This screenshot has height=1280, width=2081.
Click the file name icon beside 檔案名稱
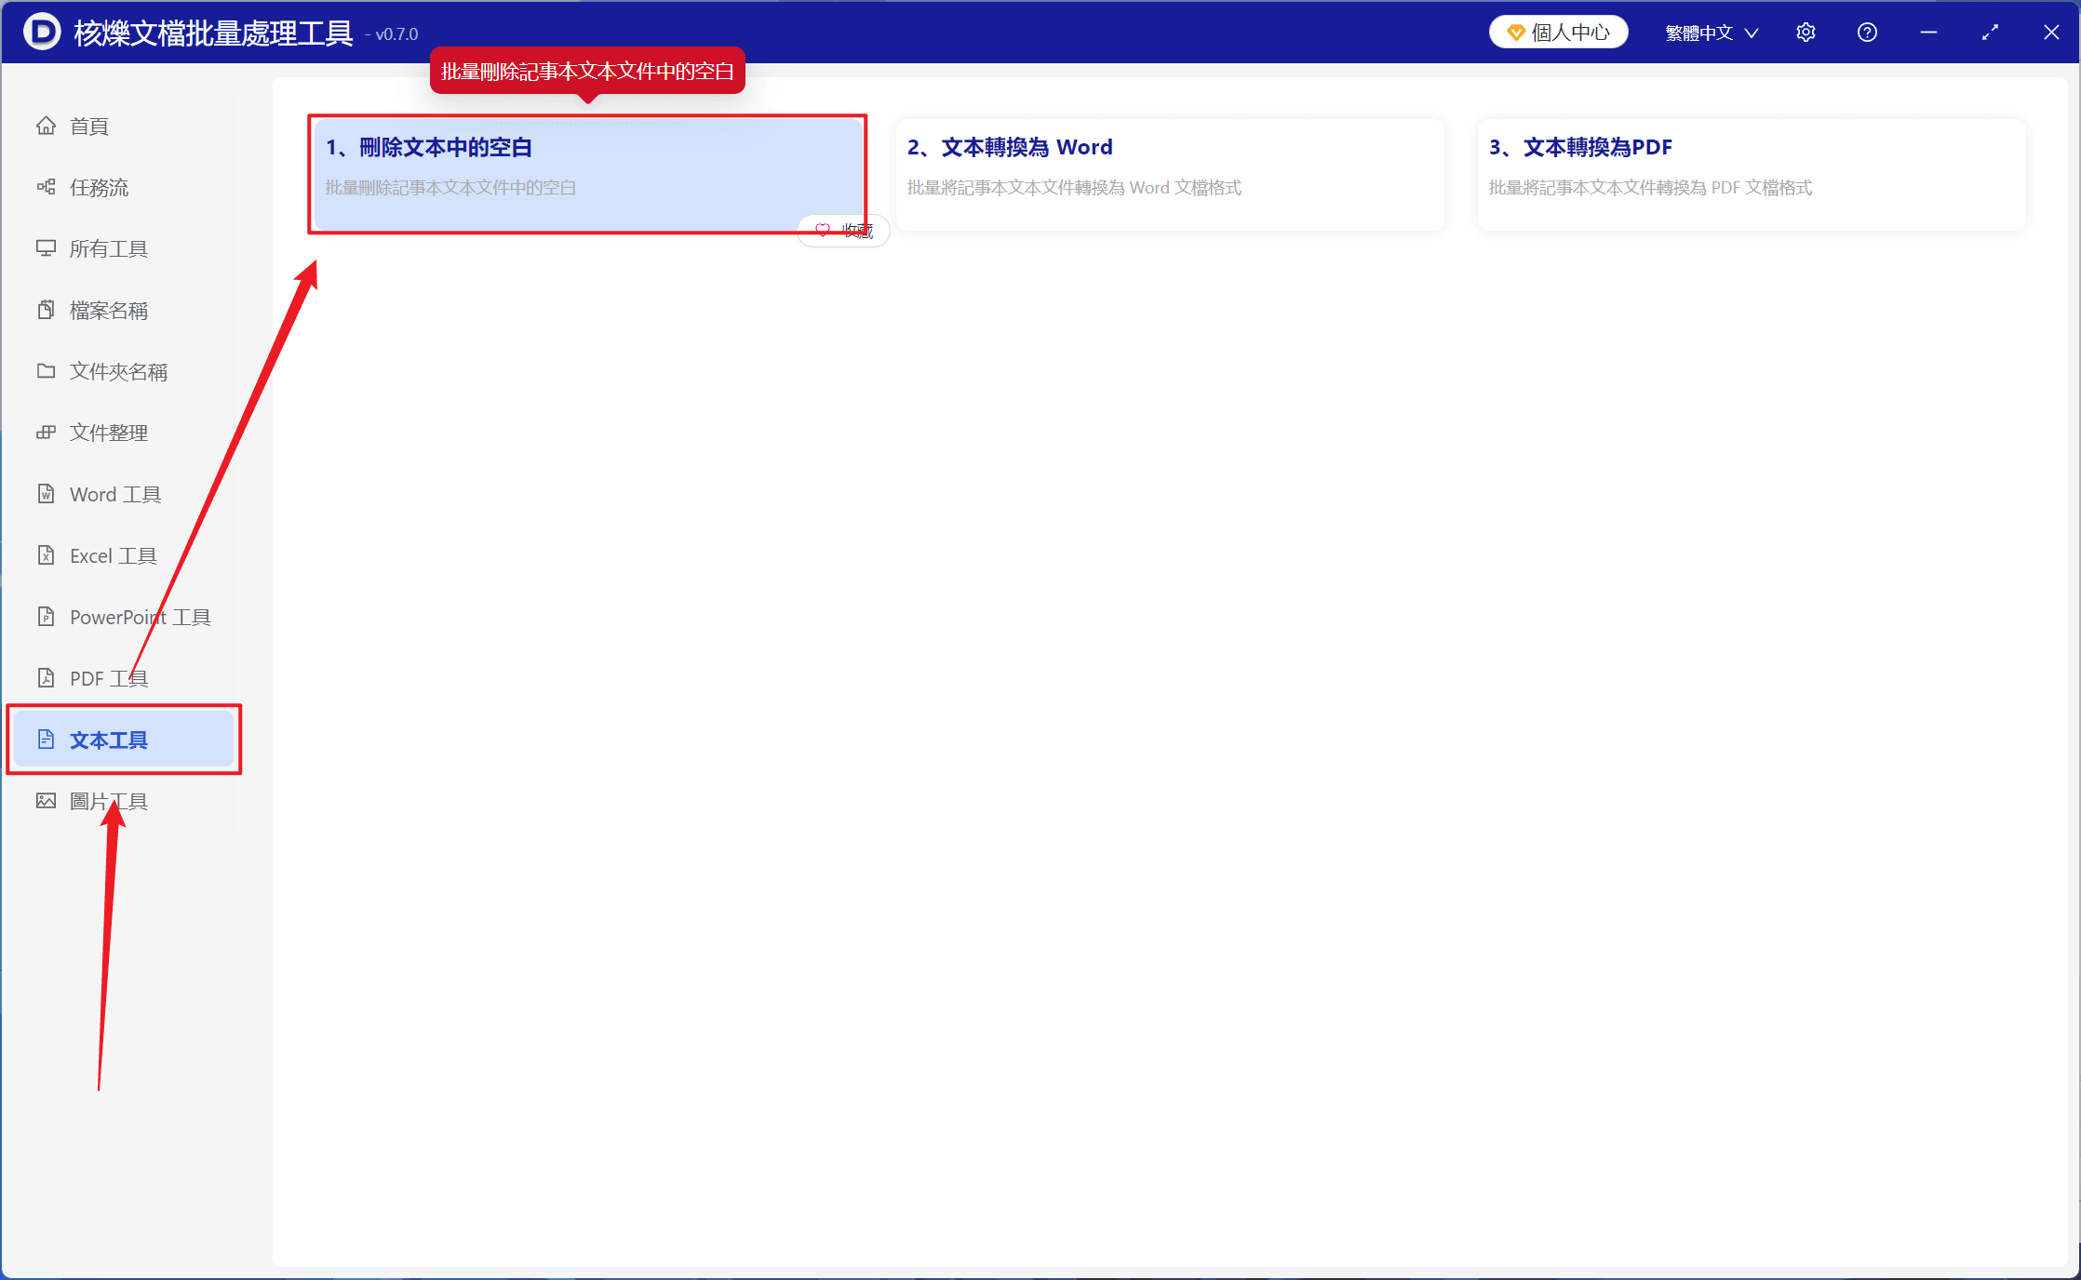[x=46, y=310]
